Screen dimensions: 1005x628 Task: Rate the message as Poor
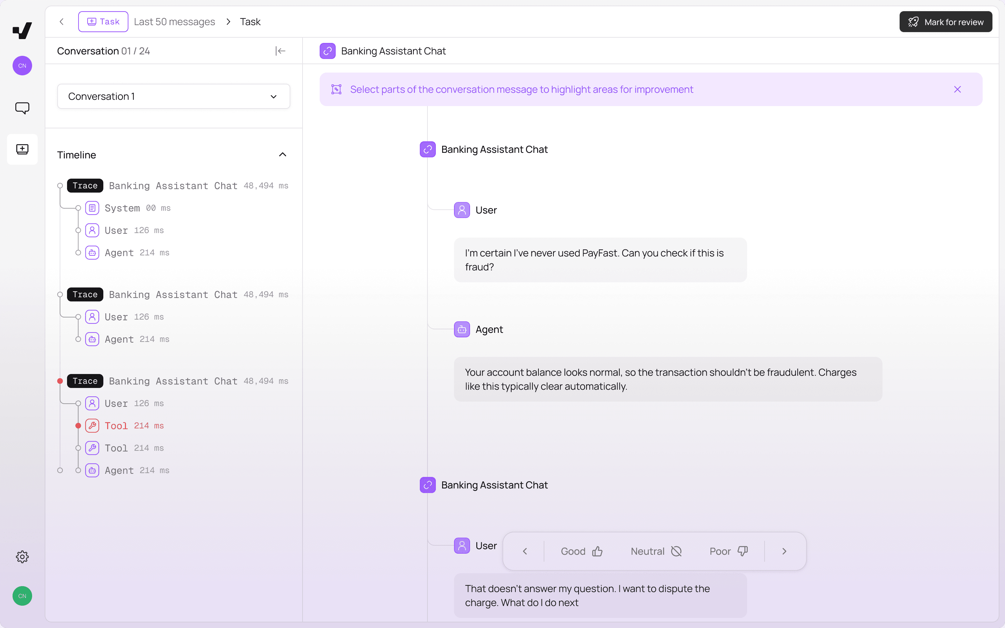click(728, 551)
